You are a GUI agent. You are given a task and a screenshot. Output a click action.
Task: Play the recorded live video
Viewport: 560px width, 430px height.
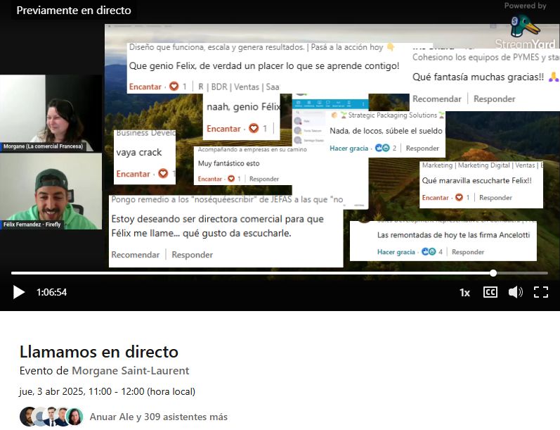coord(18,292)
